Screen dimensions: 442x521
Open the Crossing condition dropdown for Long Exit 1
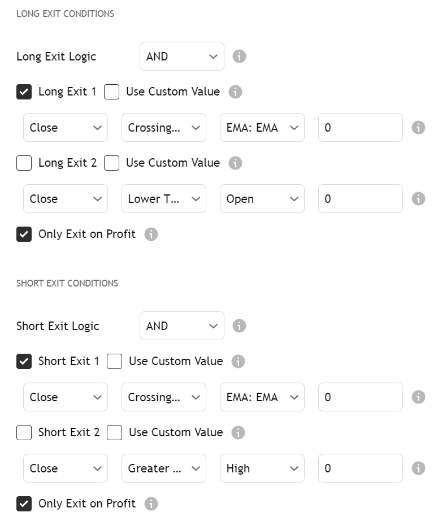coord(163,127)
